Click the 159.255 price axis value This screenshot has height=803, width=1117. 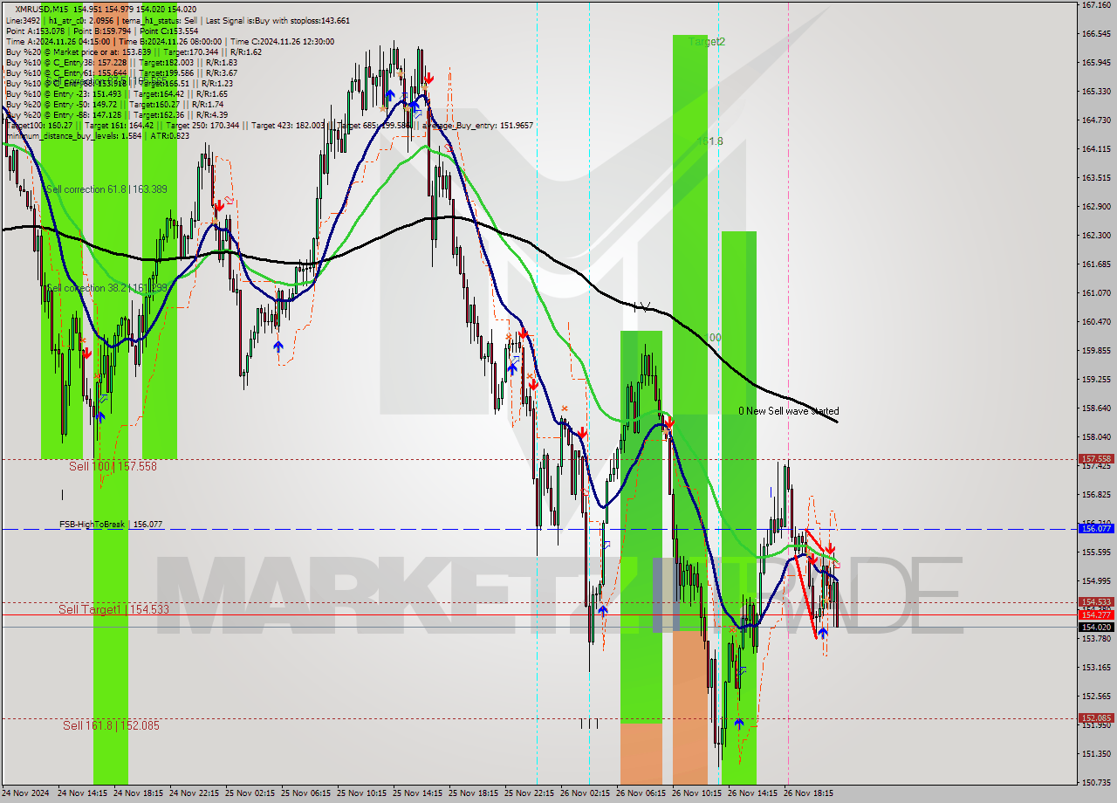pos(1096,380)
